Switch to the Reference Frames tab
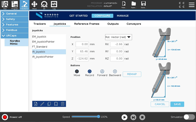The width and height of the screenshot is (196, 122). coord(86,24)
